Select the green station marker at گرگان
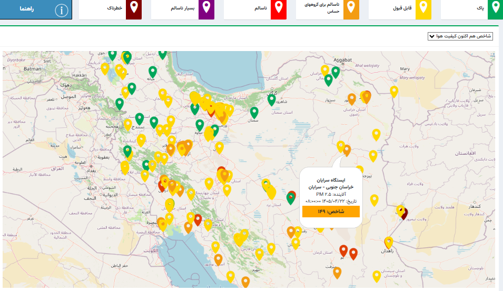 coord(272,99)
